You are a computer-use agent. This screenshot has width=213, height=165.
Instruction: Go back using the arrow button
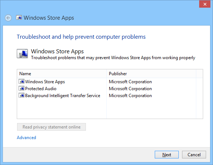8,18
